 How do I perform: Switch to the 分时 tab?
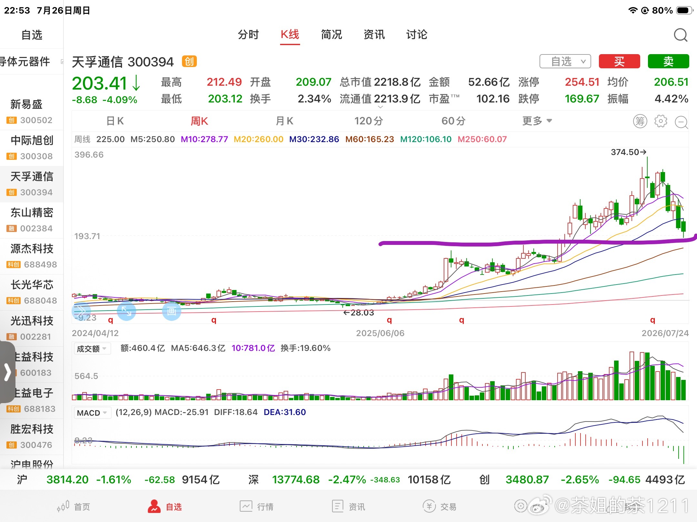click(x=248, y=34)
